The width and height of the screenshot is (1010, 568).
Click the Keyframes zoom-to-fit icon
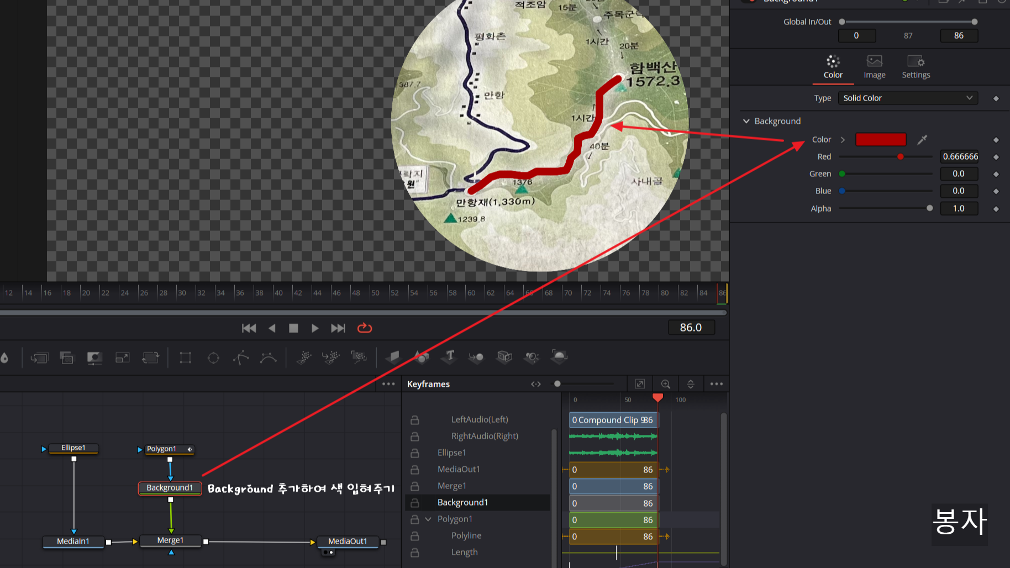click(640, 384)
